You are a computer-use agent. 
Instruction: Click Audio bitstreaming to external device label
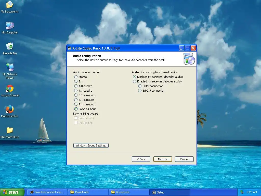click(x=155, y=72)
